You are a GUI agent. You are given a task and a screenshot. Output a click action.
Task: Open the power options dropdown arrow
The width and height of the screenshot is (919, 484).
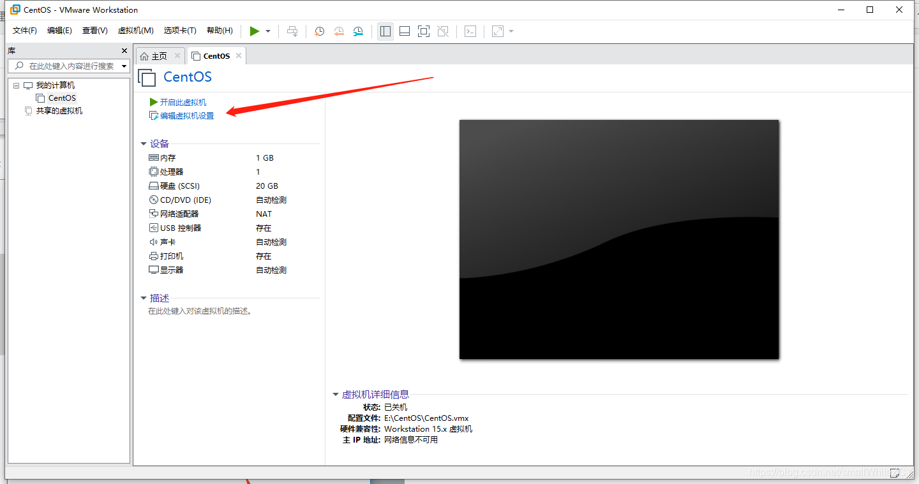tap(268, 31)
